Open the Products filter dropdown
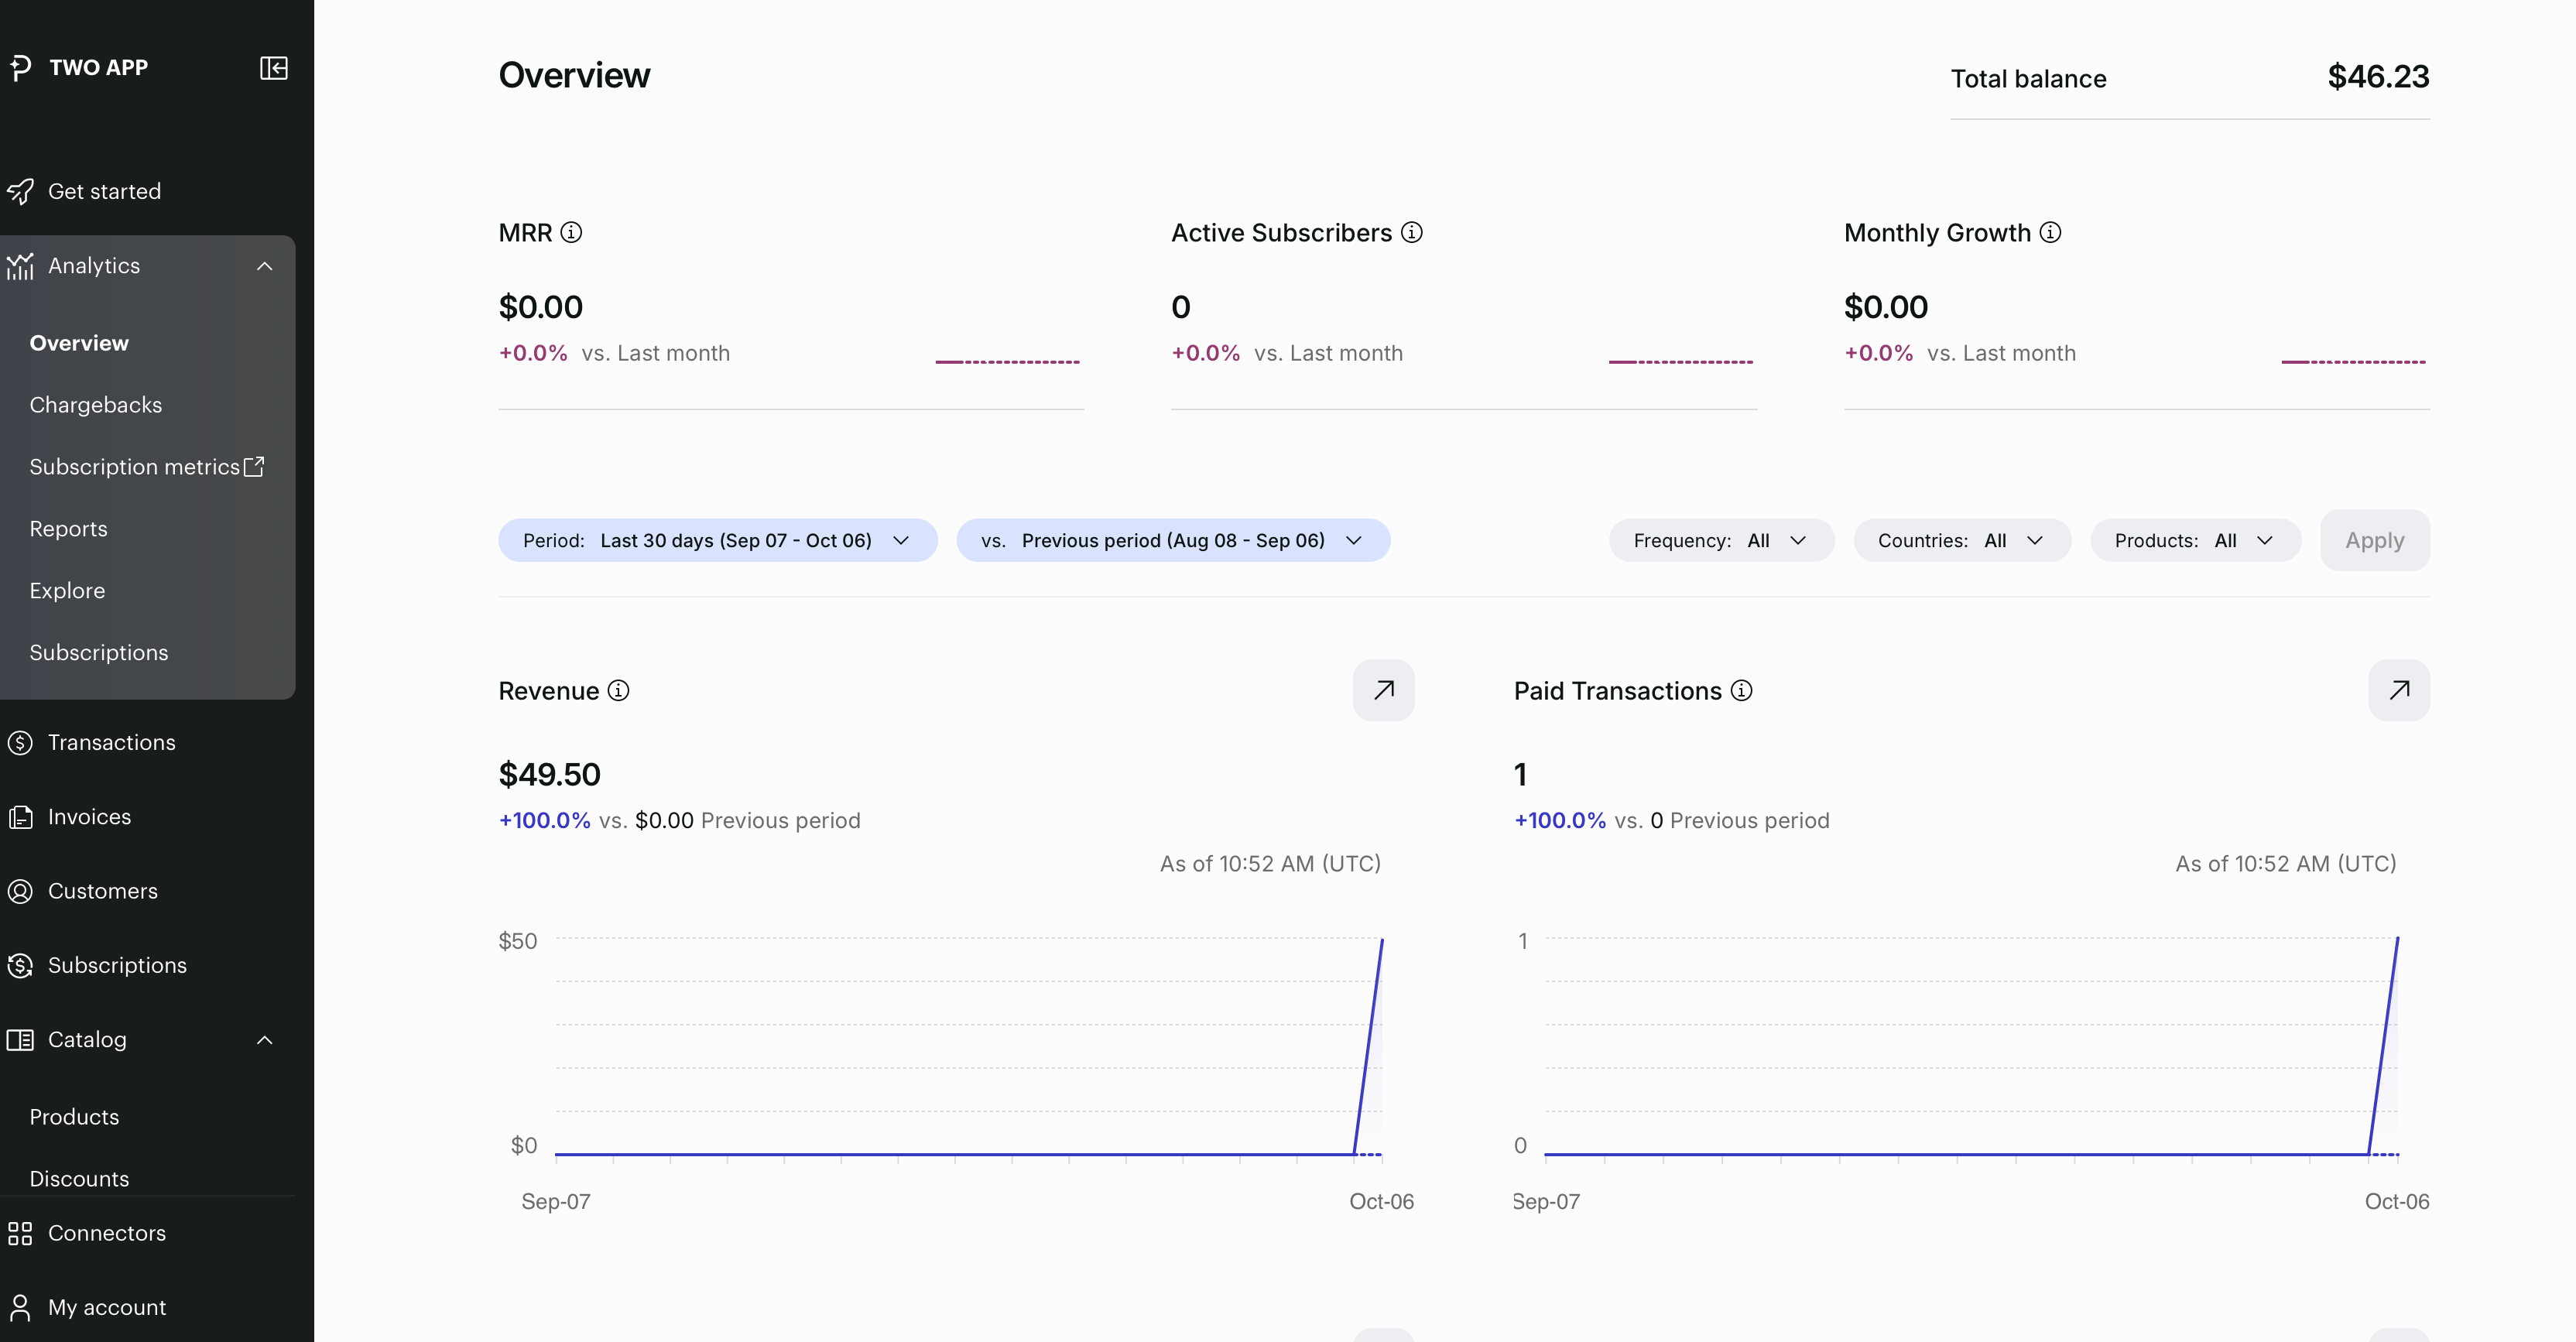 click(x=2196, y=540)
